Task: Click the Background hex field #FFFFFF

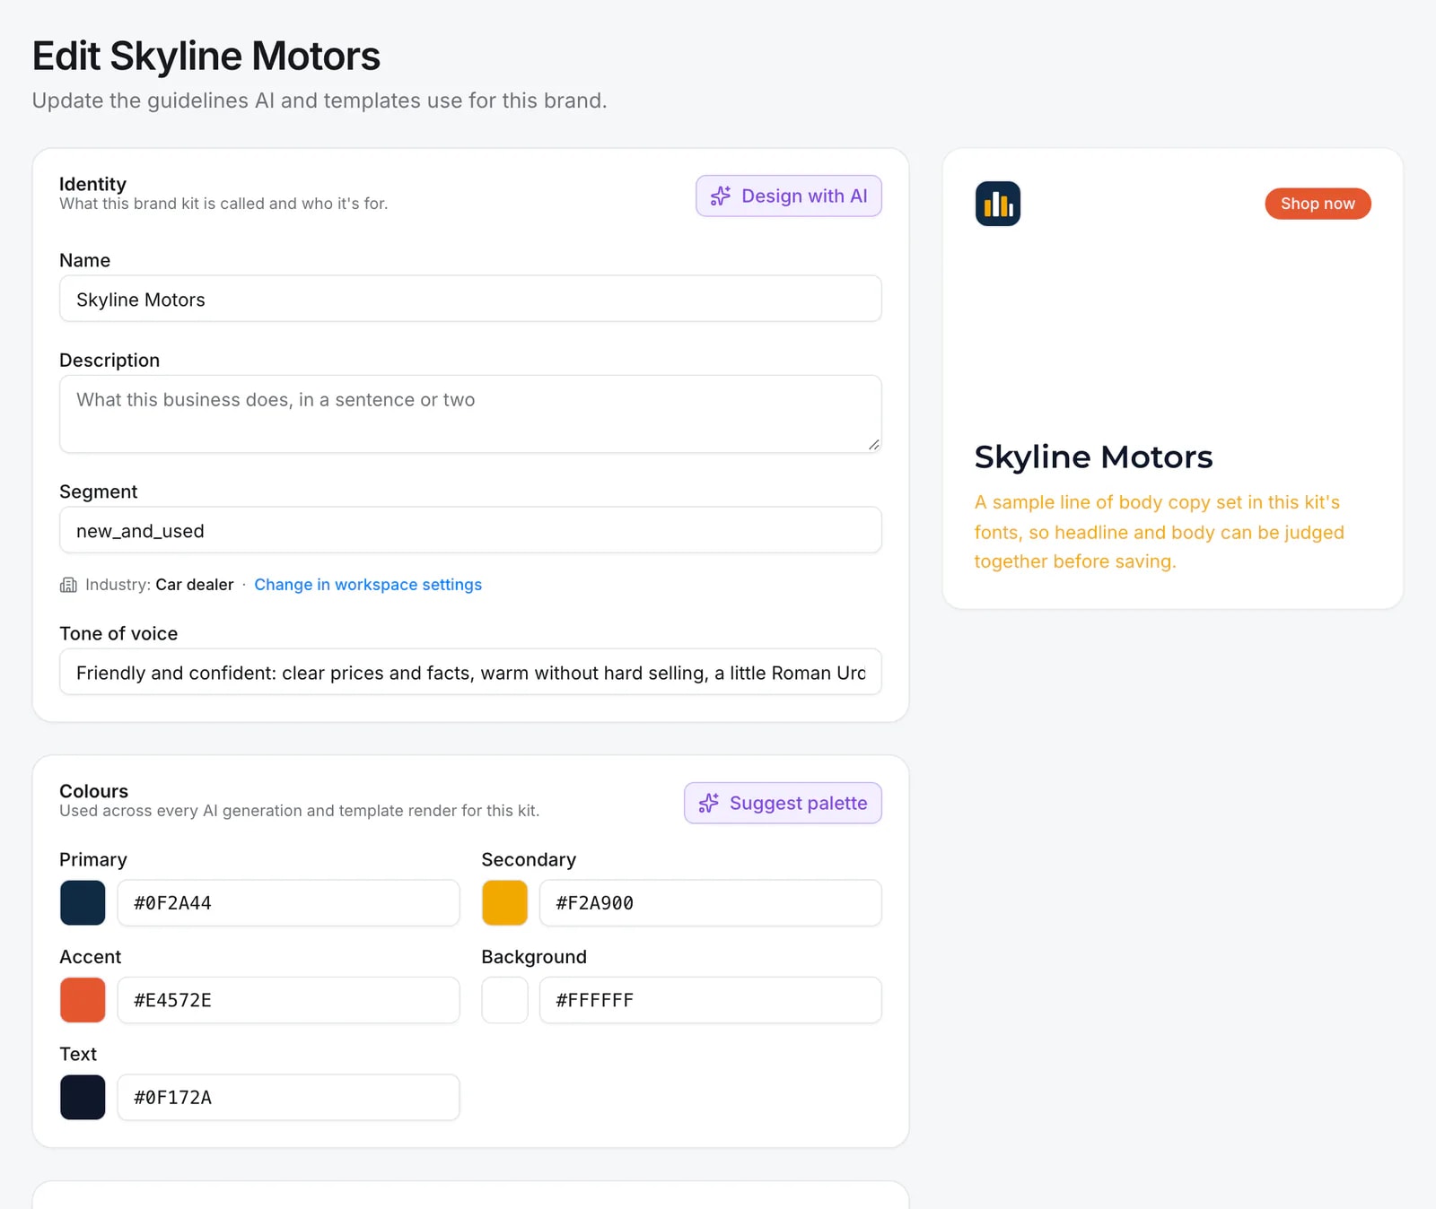Action: [x=710, y=1000]
